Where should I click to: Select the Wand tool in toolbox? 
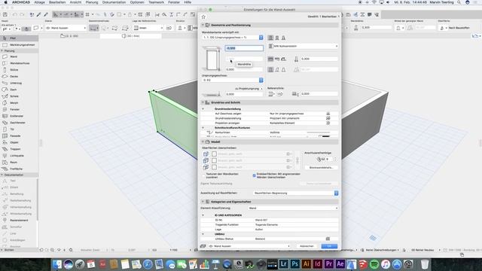tap(19, 57)
